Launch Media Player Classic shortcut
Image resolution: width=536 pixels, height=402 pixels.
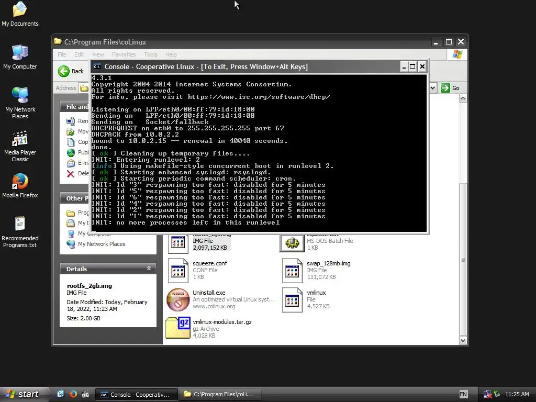click(x=20, y=146)
